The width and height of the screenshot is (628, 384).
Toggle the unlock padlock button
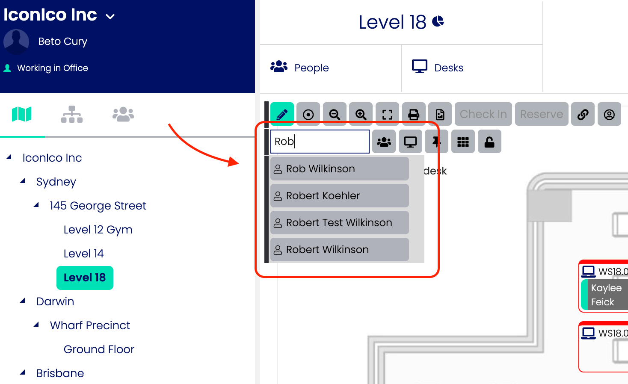489,142
